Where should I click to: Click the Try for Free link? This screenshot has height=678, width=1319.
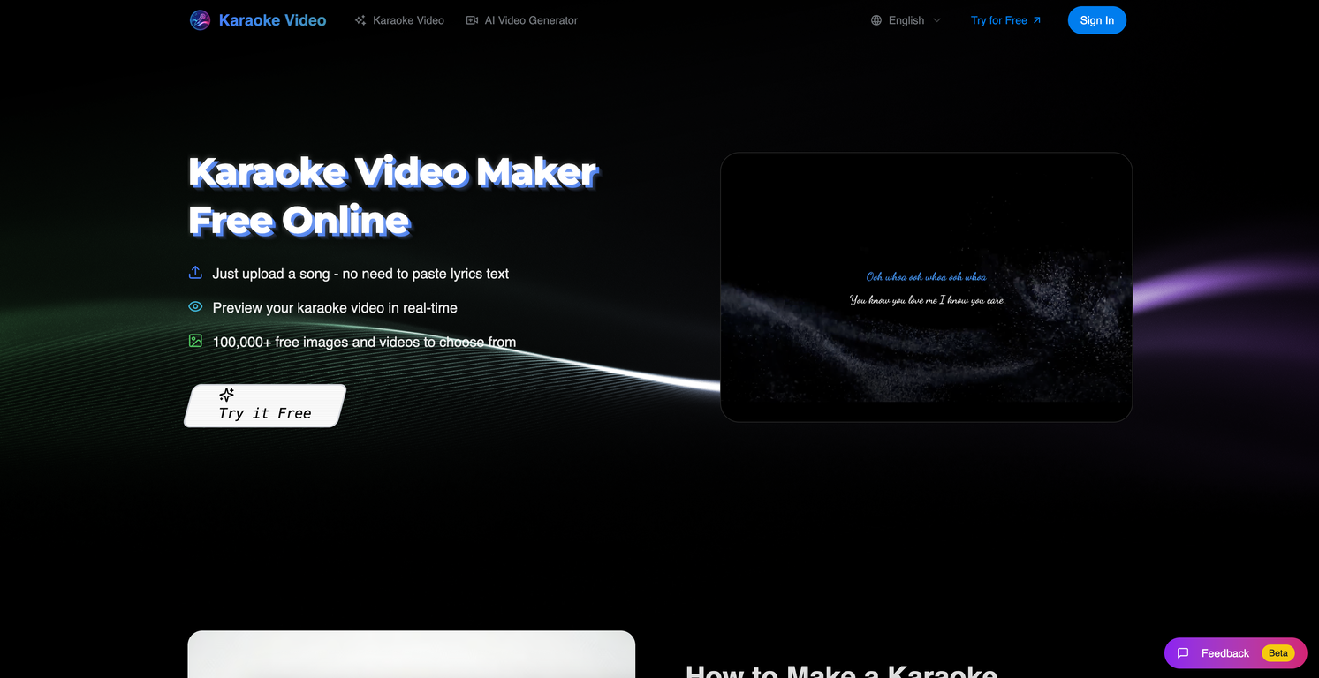999,19
